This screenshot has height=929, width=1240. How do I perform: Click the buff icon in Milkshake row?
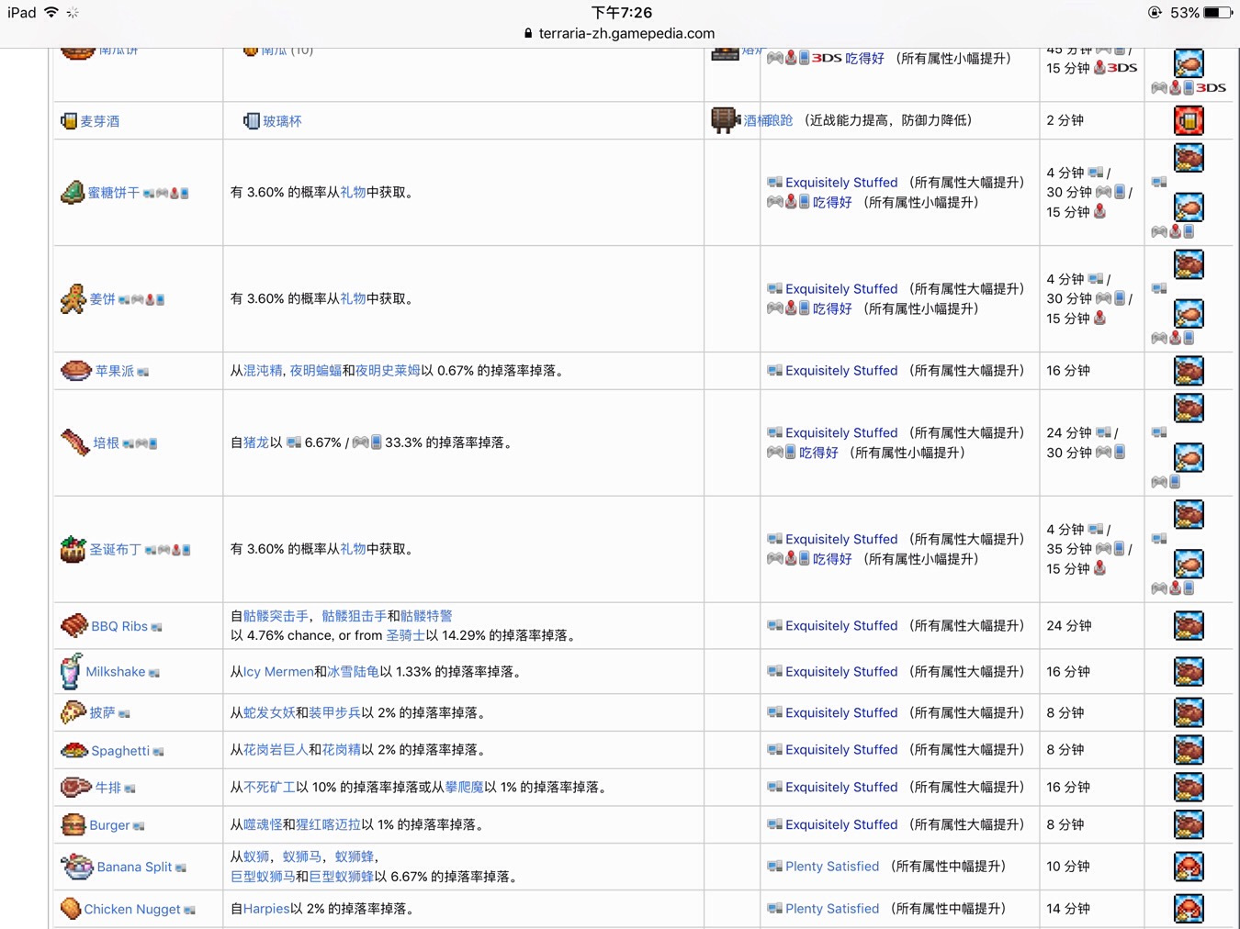[1189, 671]
